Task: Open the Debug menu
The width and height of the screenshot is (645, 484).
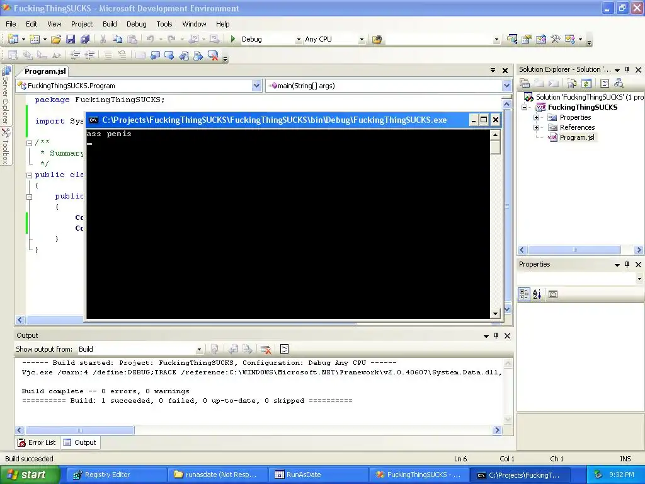Action: [137, 24]
